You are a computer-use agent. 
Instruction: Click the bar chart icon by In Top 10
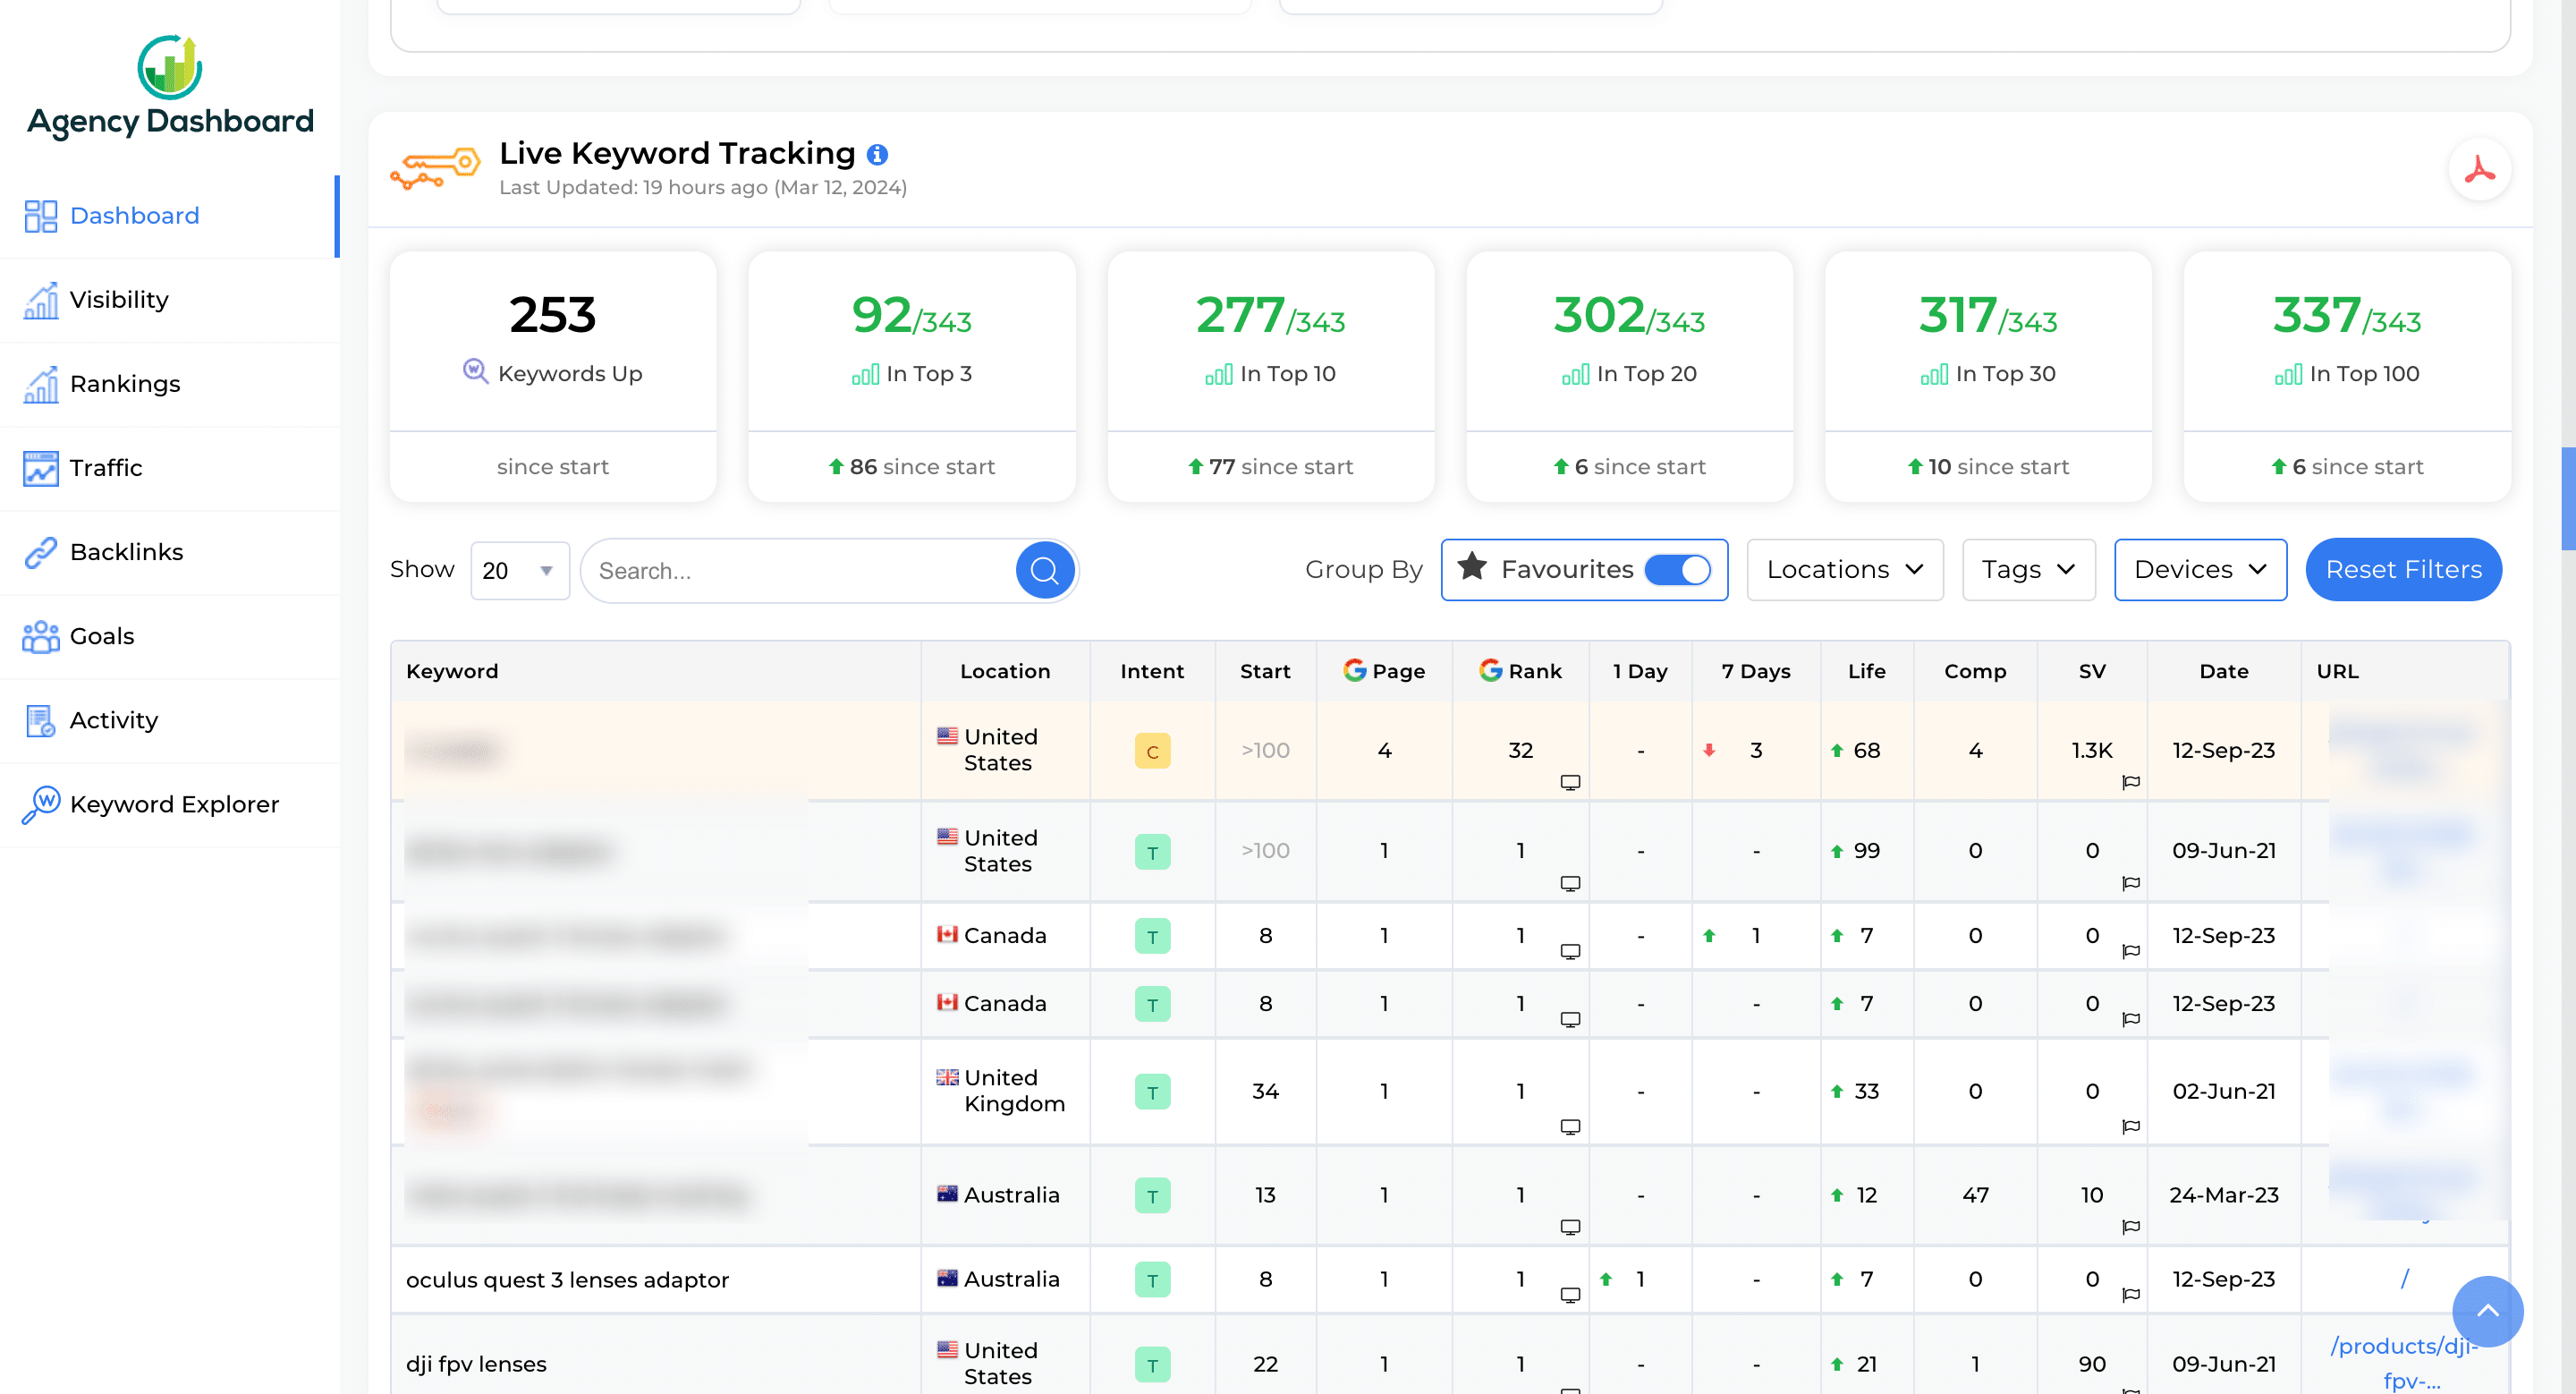(1219, 375)
